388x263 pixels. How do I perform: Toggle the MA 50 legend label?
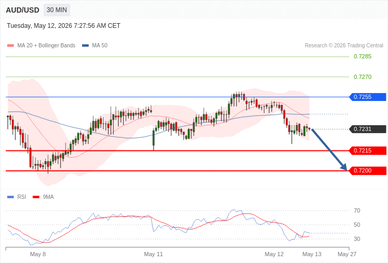[100, 46]
